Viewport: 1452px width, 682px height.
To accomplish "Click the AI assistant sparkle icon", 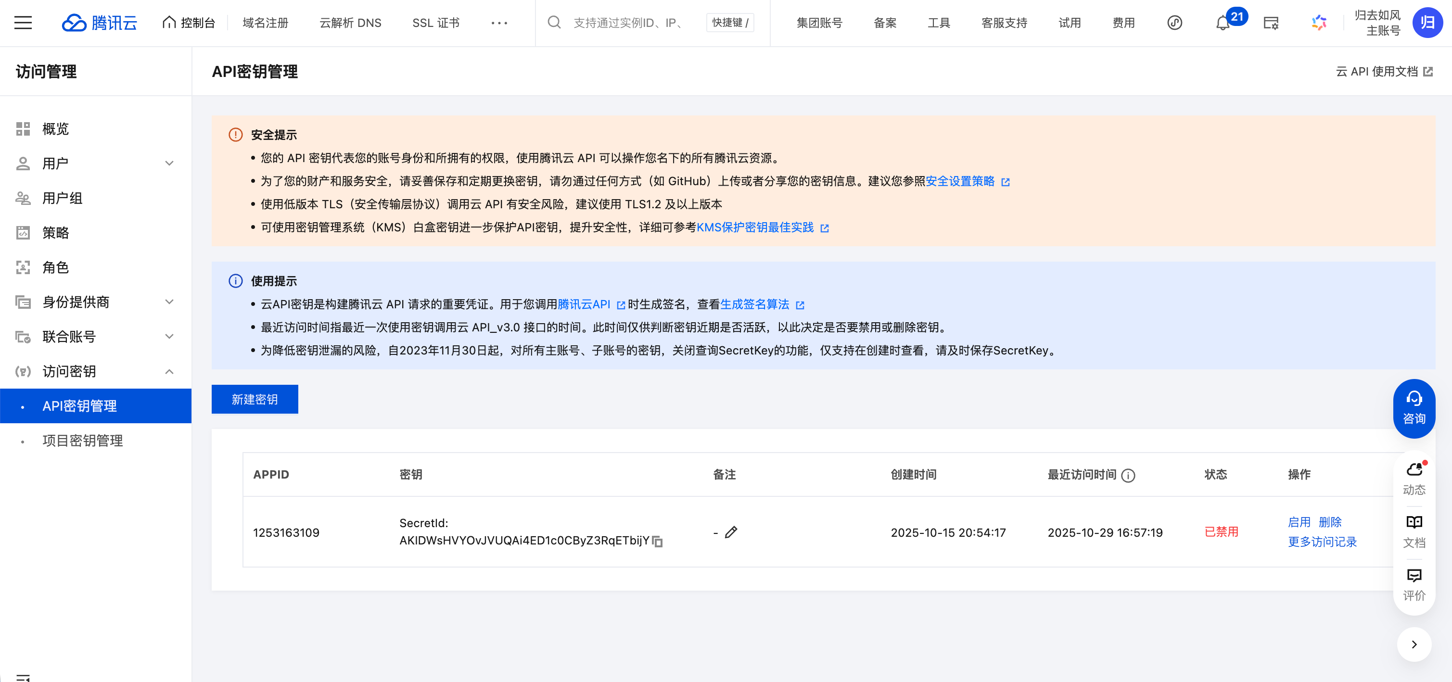I will coord(1318,23).
